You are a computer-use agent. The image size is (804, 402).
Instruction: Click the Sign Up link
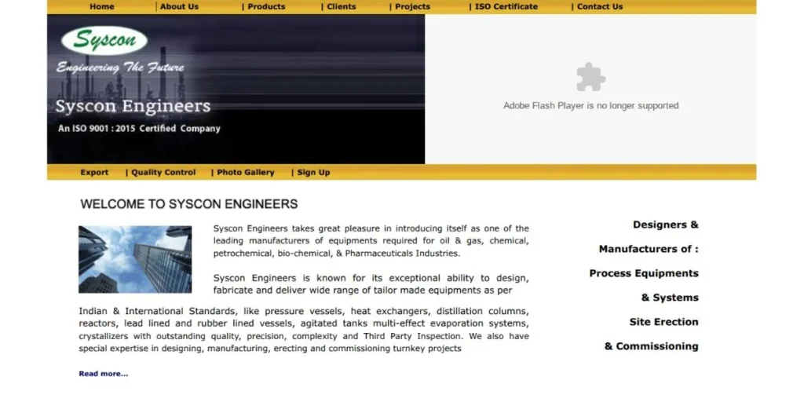pos(313,172)
